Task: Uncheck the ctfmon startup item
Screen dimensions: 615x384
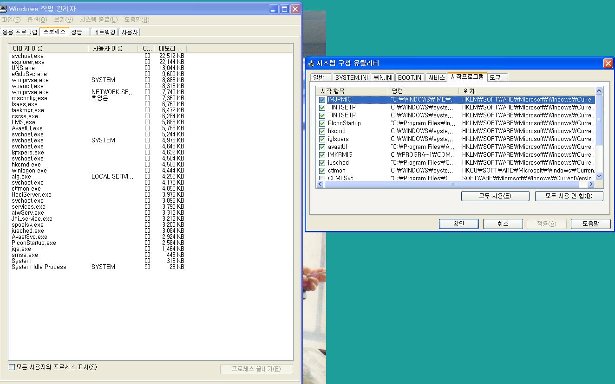Action: [x=322, y=171]
